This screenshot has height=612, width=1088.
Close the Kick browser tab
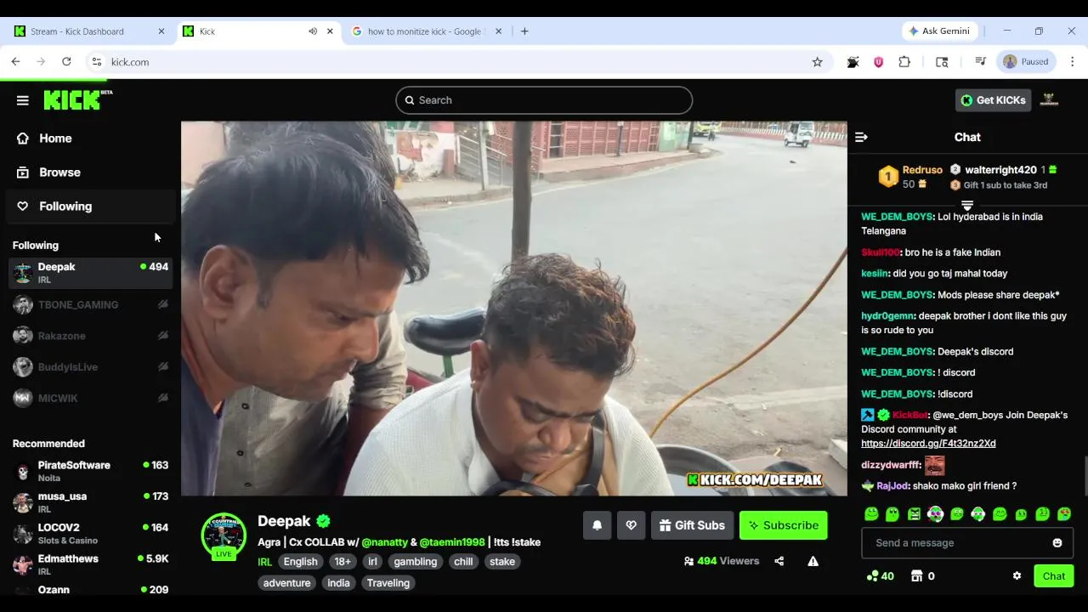pyautogui.click(x=330, y=31)
